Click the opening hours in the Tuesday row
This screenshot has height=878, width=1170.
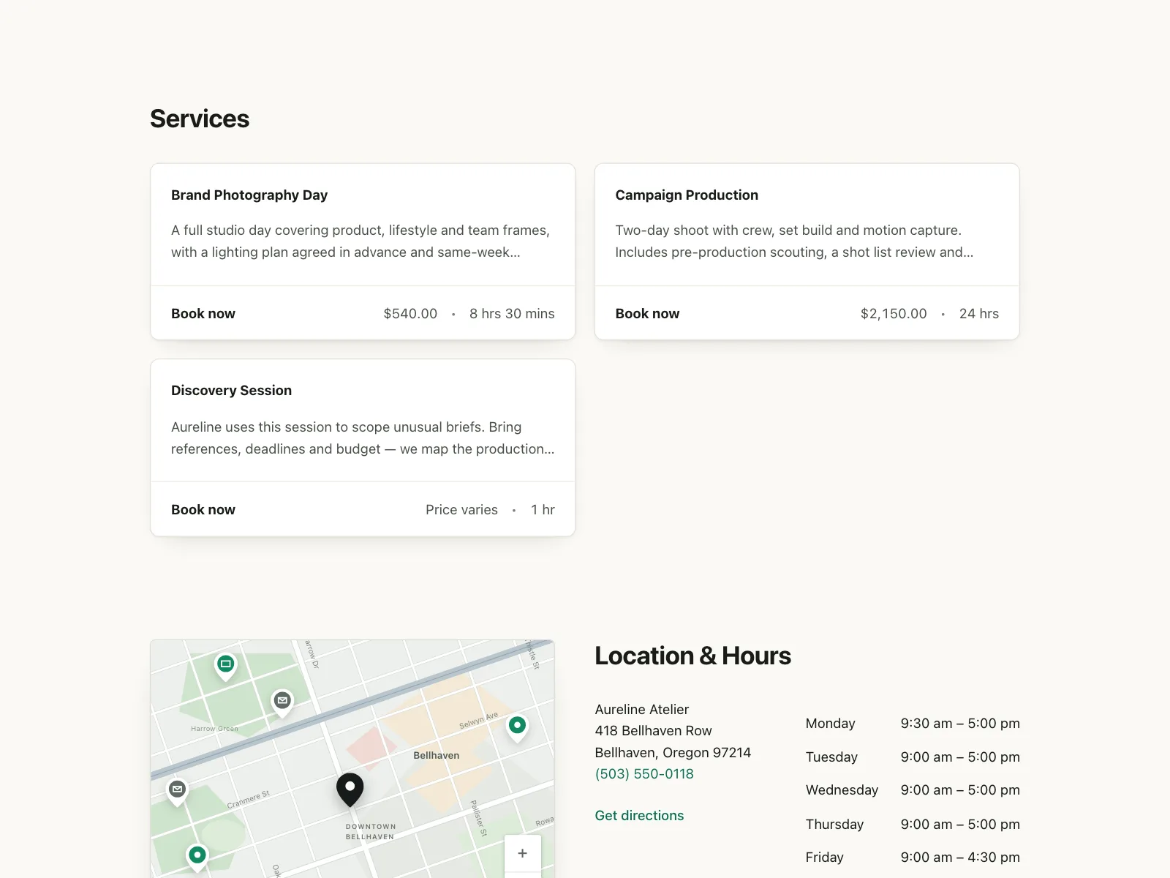tap(960, 757)
